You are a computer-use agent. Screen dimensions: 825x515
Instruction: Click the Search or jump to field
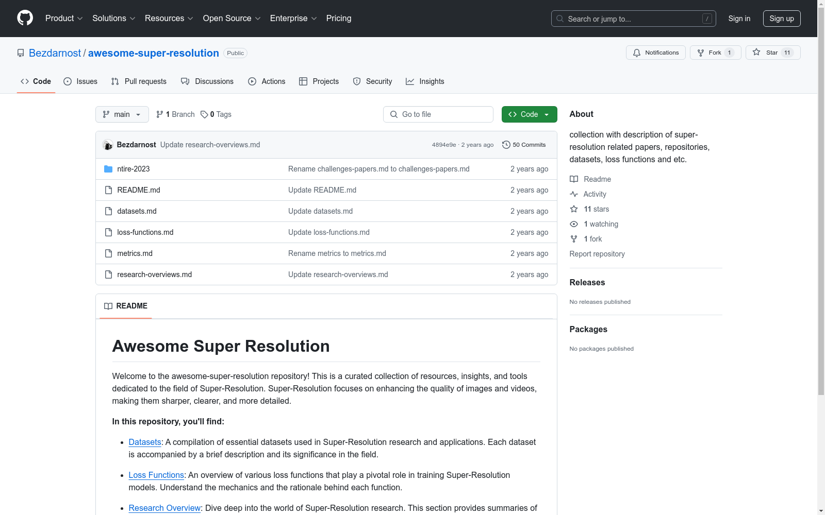point(634,19)
